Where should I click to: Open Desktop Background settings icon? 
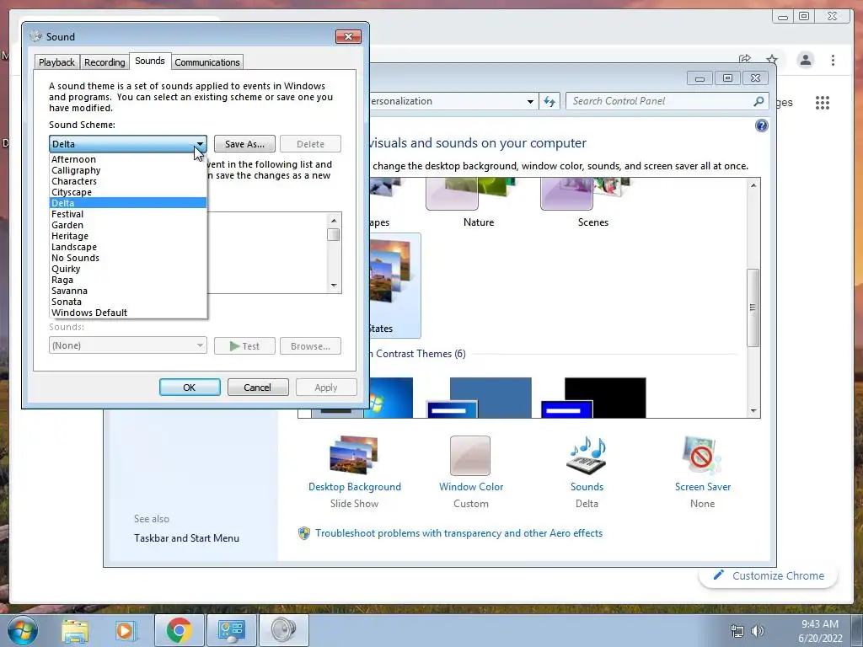[354, 455]
